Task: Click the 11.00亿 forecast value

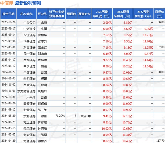Action: click(x=127, y=104)
